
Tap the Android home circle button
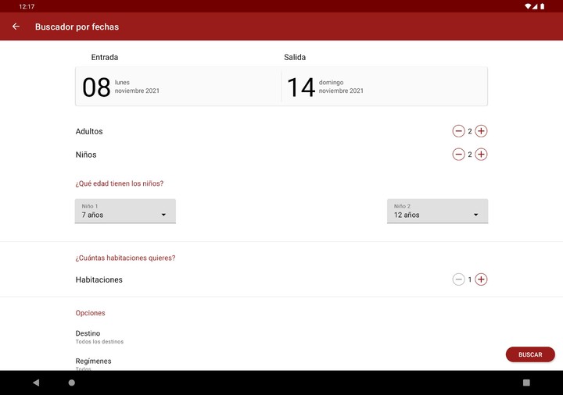click(x=72, y=383)
